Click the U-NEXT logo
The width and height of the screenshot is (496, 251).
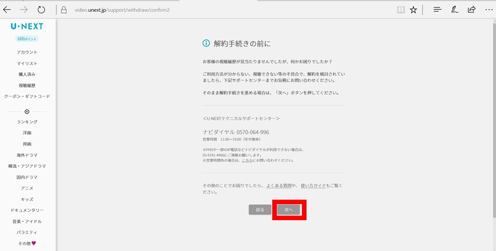coord(27,27)
